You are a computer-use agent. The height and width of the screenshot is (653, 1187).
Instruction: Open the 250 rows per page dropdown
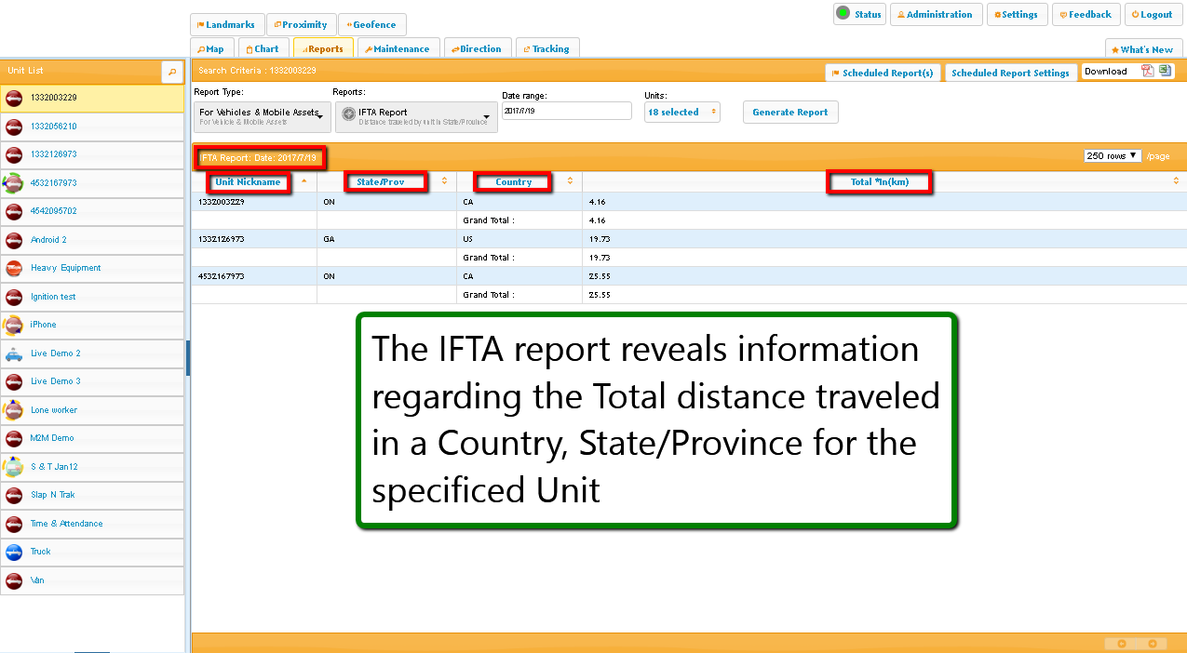[x=1113, y=155]
